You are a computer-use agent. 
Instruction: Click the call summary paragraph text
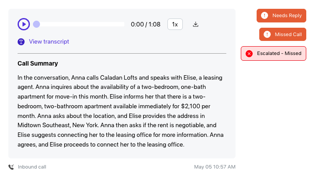click(120, 111)
